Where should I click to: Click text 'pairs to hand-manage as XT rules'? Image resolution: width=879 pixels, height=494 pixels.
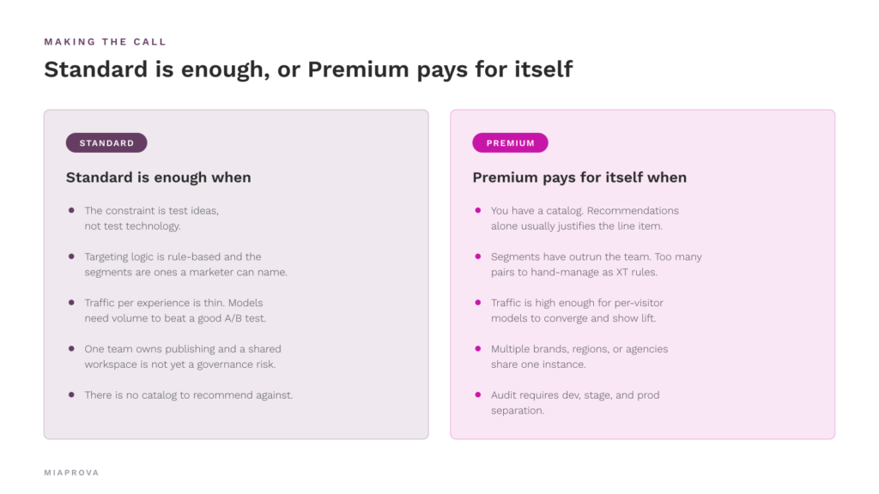574,273
